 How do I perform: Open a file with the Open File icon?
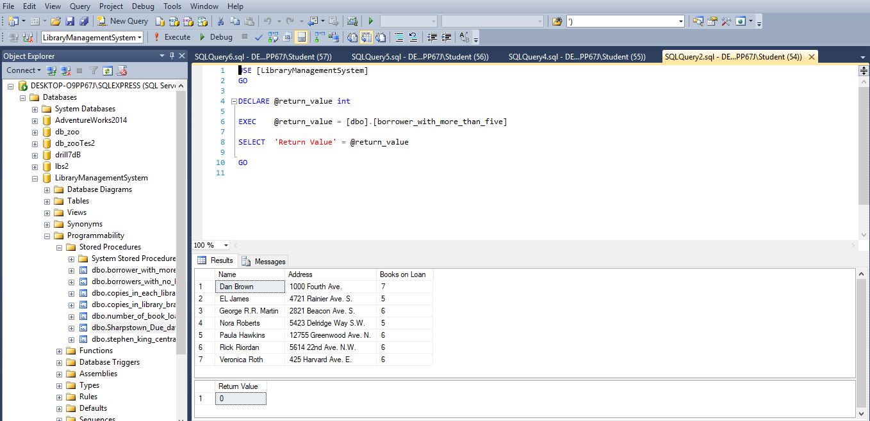pyautogui.click(x=56, y=21)
